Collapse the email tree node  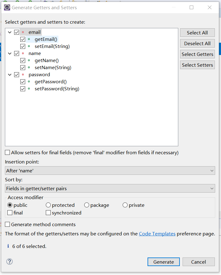pyautogui.click(x=10, y=32)
